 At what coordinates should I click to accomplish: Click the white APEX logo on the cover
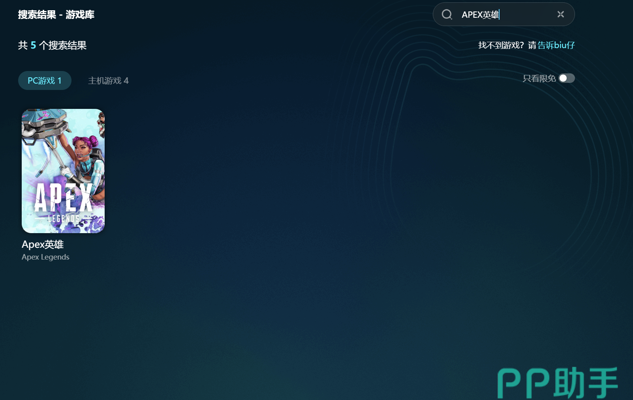click(x=63, y=198)
